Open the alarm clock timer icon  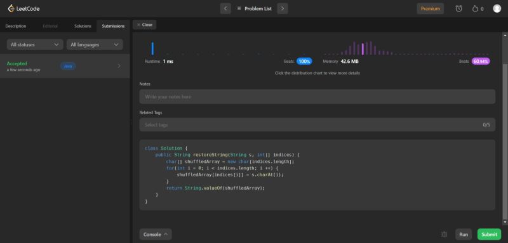pos(458,9)
